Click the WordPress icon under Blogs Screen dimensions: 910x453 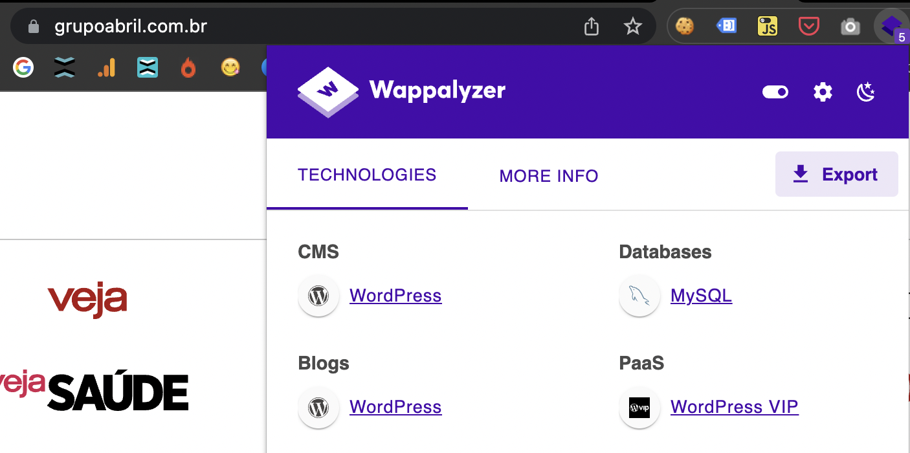(318, 407)
